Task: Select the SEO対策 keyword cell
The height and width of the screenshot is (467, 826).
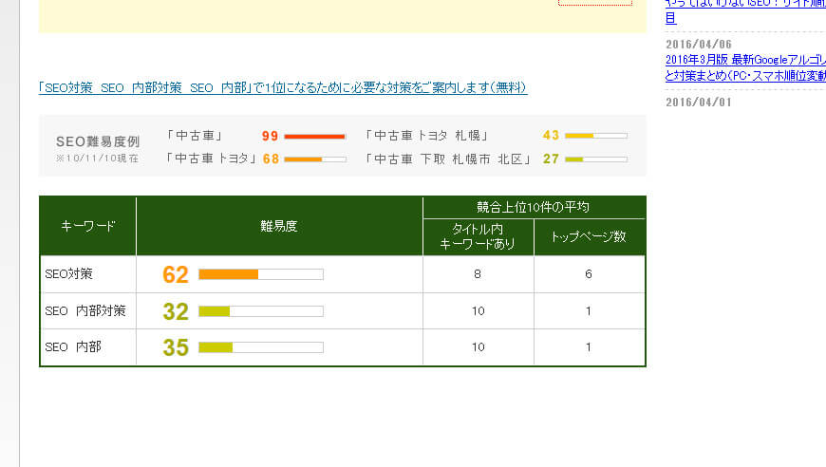Action: tap(69, 274)
